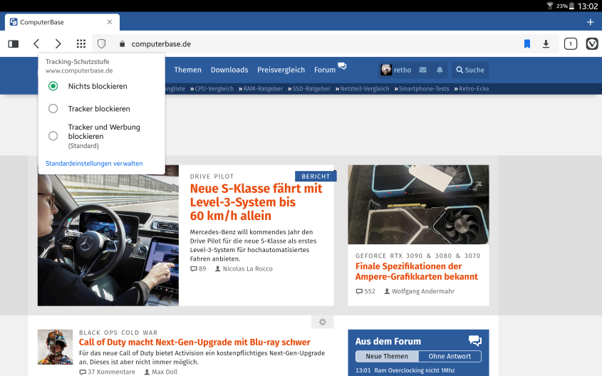Viewport: 602px width, 376px height.
Task: Open the CPU-Vergleich quick link
Action: pyautogui.click(x=212, y=88)
